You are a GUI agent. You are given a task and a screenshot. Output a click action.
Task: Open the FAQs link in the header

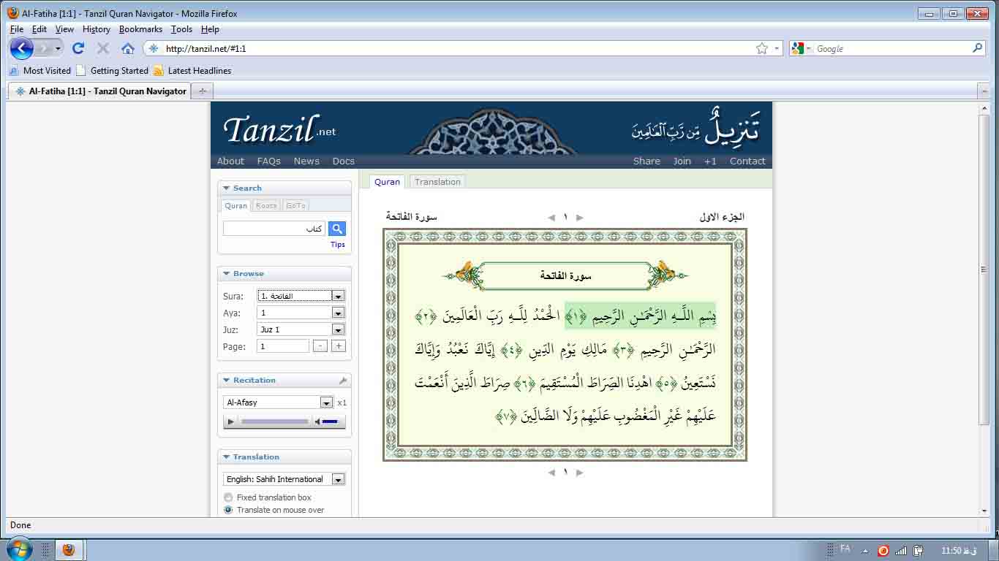tap(268, 161)
